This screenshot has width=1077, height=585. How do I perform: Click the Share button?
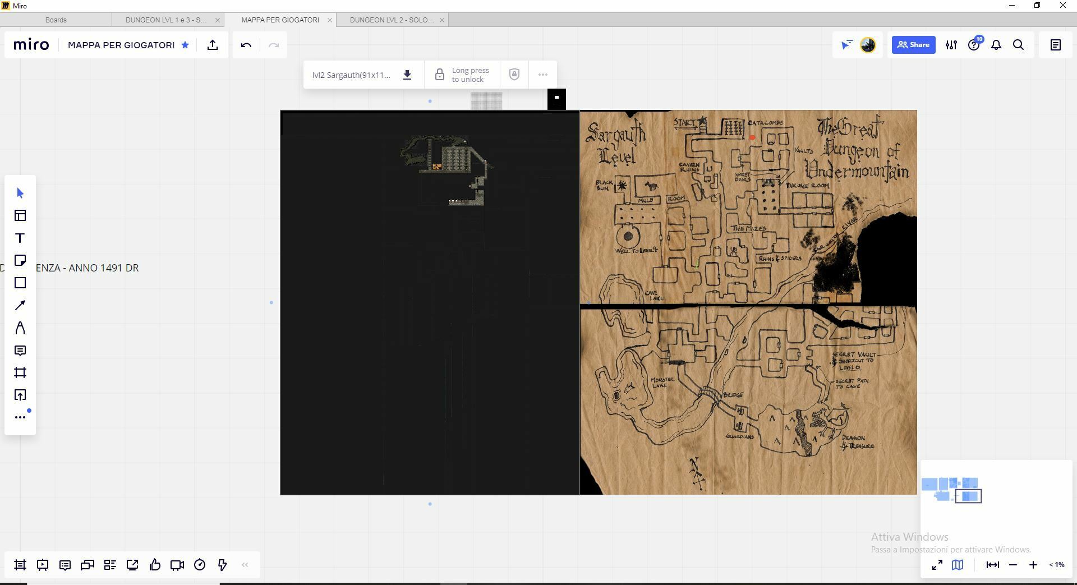(913, 45)
